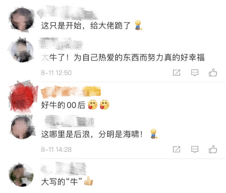
Task: Open orange username above 好牛的00后
Action: 62,91
